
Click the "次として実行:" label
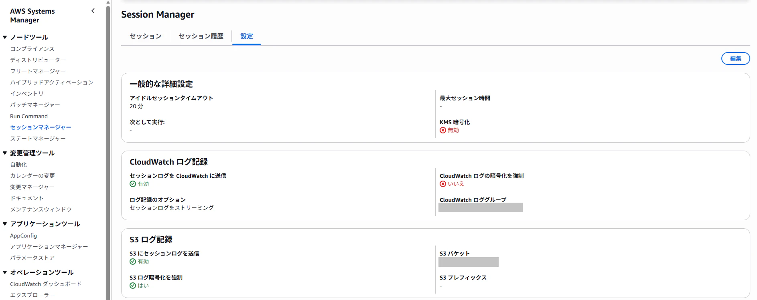tap(147, 122)
